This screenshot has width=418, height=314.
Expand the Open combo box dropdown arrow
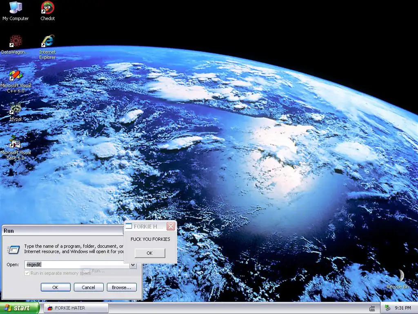pos(133,265)
